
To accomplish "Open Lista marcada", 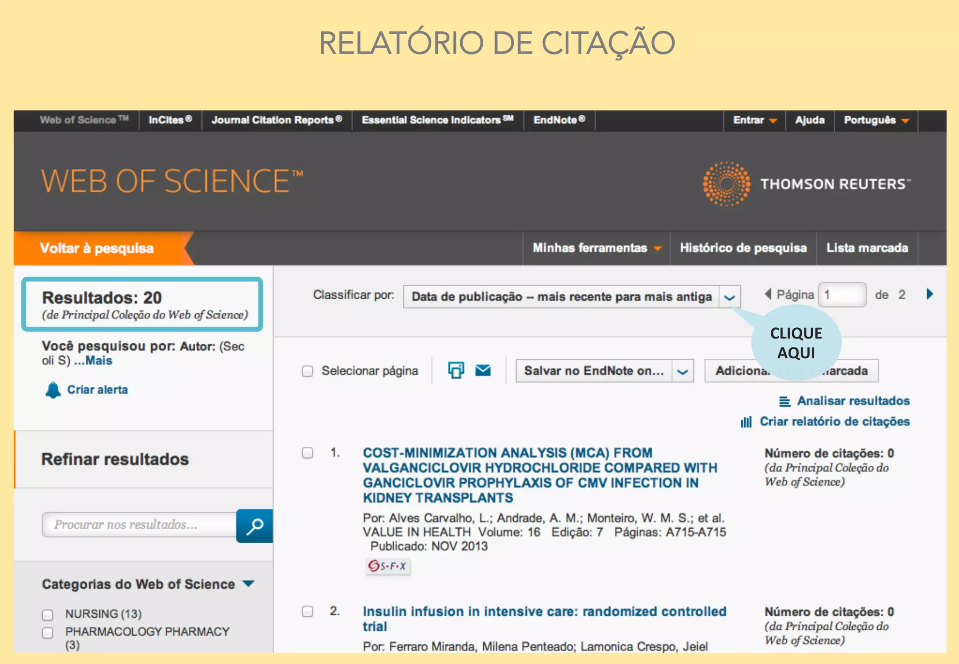I will click(x=867, y=248).
